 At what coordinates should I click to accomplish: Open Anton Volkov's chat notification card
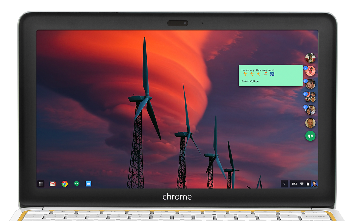pyautogui.click(x=270, y=75)
